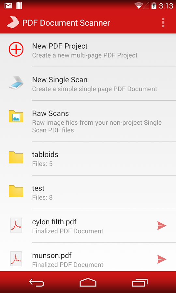Send cylon filth.pdf using the arrow icon
The image size is (176, 293).
point(162,226)
